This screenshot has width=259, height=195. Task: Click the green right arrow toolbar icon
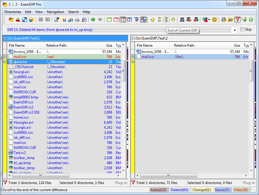(x=93, y=20)
